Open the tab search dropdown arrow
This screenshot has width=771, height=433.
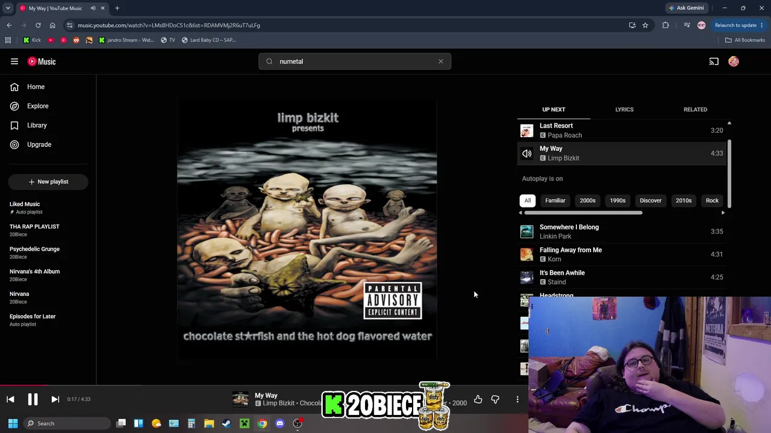click(8, 8)
